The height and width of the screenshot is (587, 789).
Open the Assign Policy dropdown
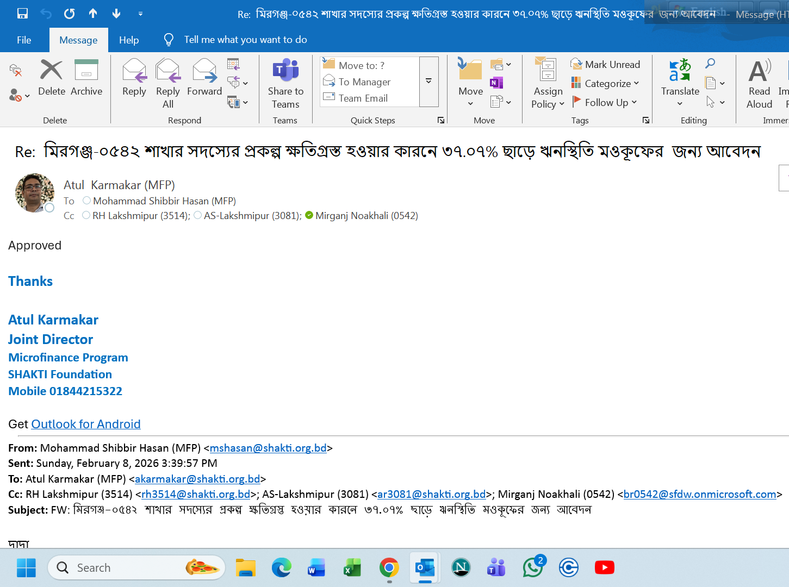pos(548,83)
